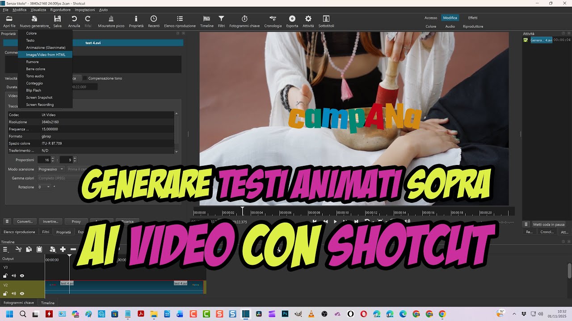Select Image/Video from HTML menu entry
Viewport: 572px width, 321px height.
pyautogui.click(x=45, y=54)
